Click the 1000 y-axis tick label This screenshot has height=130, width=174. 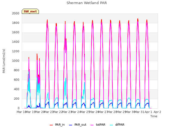[16, 61]
